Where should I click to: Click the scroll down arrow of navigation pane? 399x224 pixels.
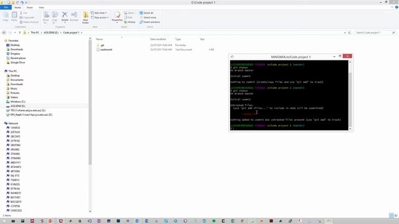point(90,211)
